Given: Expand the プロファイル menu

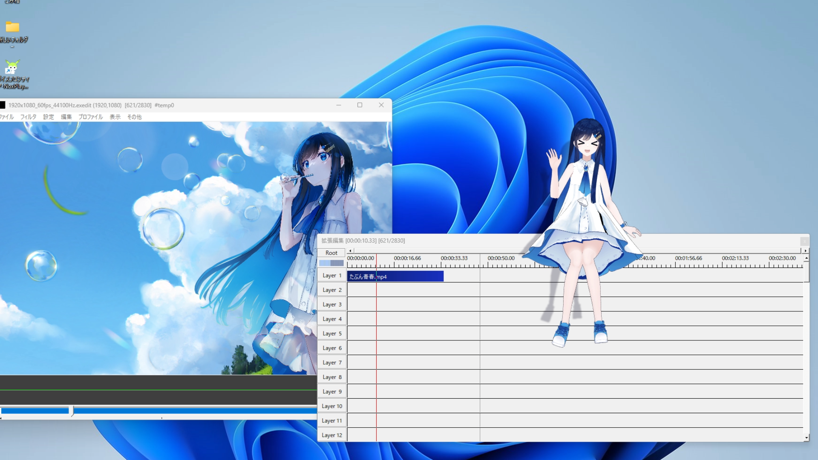Looking at the screenshot, I should 90,117.
